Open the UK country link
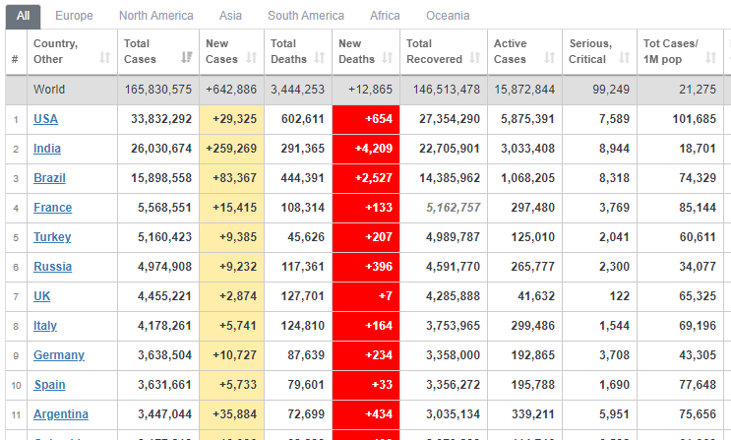Image resolution: width=731 pixels, height=440 pixels. click(42, 296)
